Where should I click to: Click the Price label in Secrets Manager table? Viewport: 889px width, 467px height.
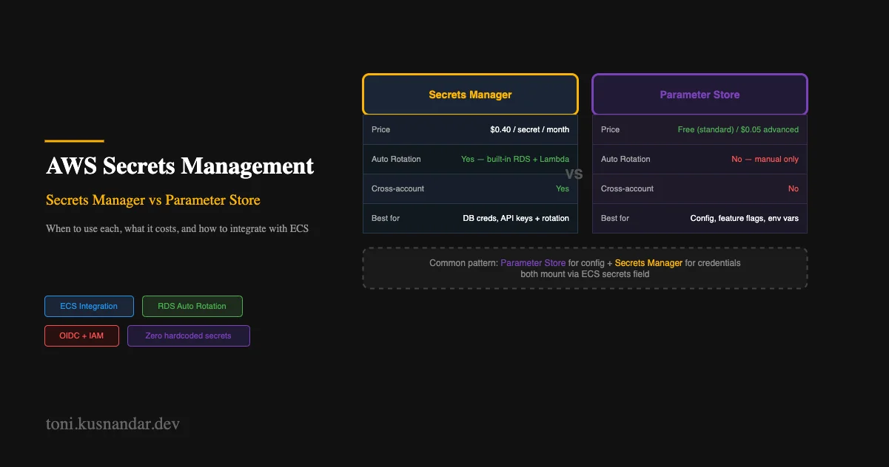click(380, 129)
